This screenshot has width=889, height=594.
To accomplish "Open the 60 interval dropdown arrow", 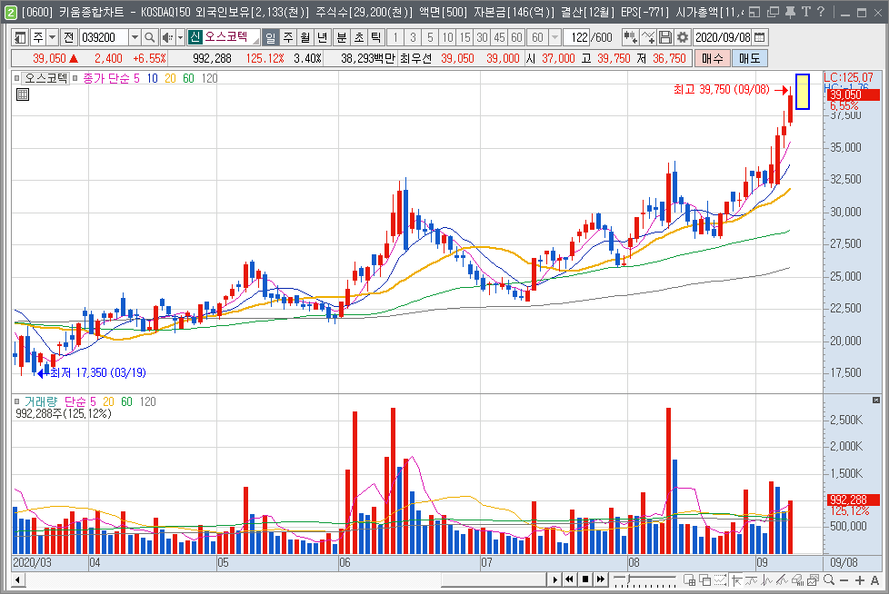I will 554,37.
